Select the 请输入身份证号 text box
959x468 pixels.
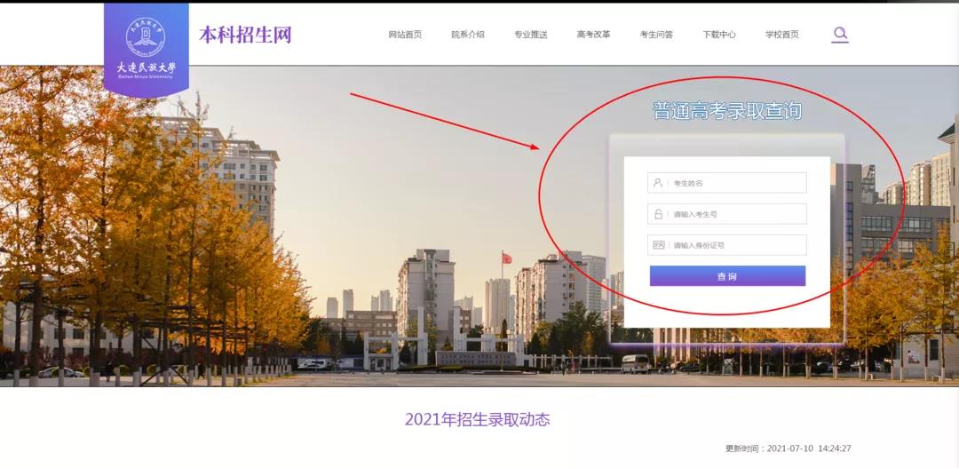click(737, 245)
